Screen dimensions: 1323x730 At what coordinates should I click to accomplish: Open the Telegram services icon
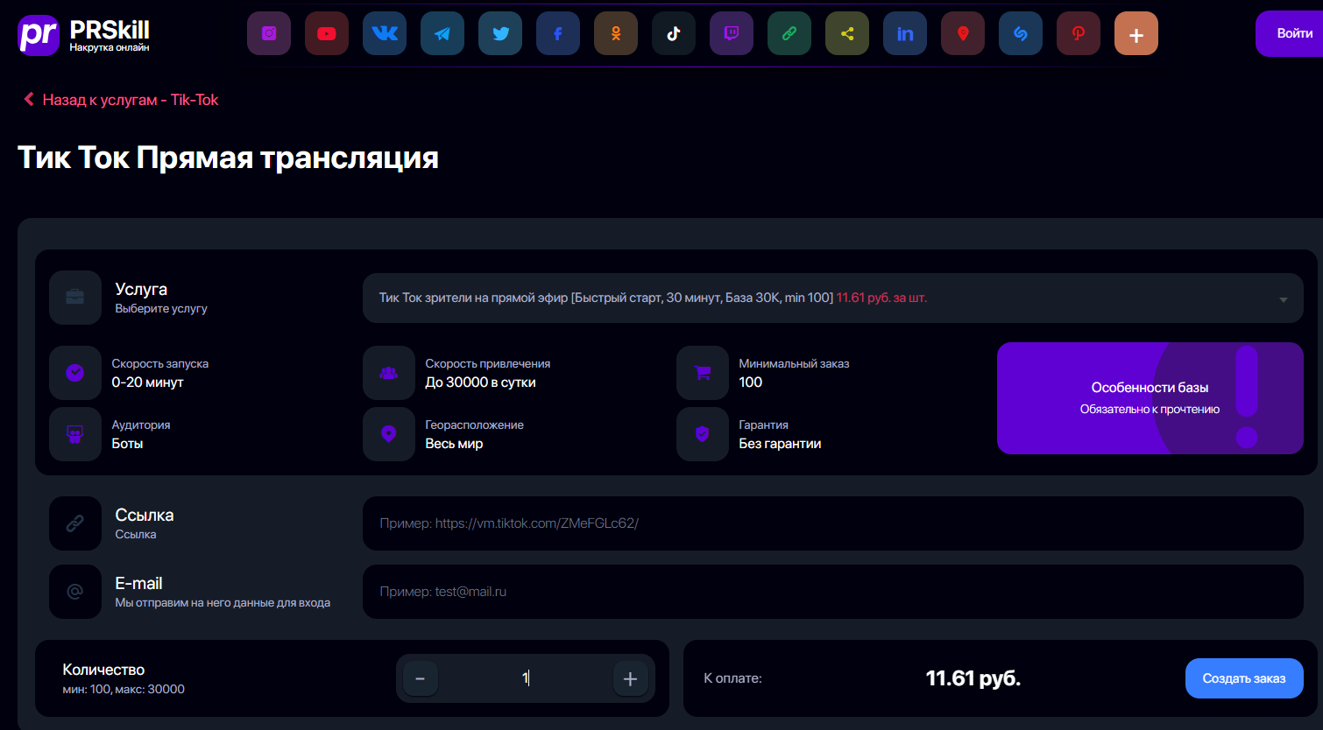(442, 33)
